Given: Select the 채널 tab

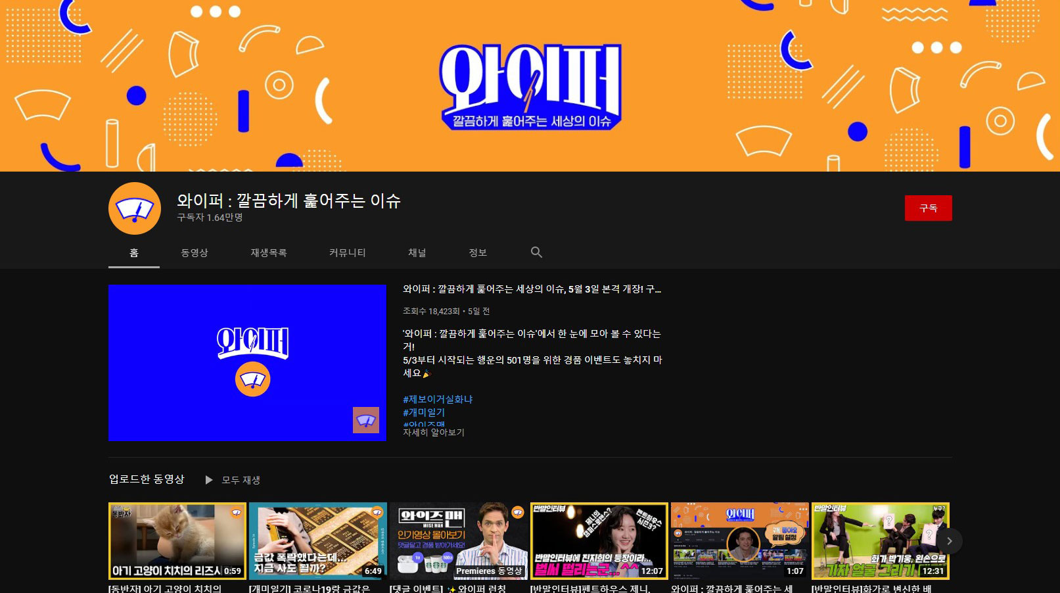Looking at the screenshot, I should 418,252.
